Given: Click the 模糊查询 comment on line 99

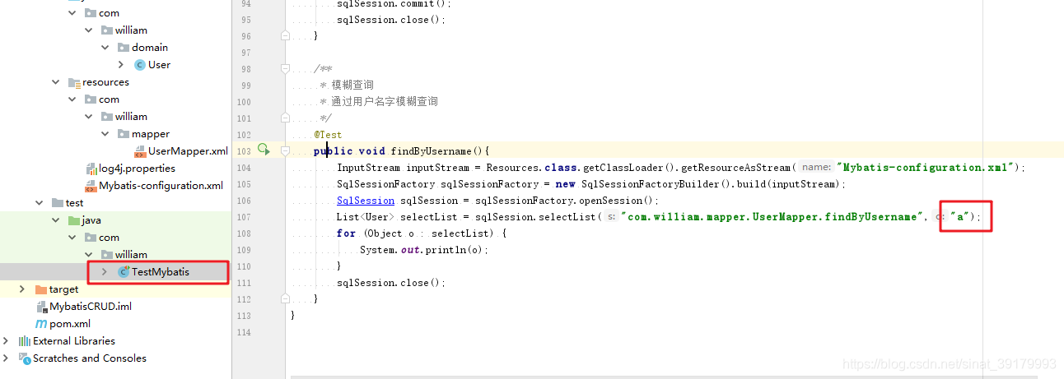Looking at the screenshot, I should tap(347, 86).
